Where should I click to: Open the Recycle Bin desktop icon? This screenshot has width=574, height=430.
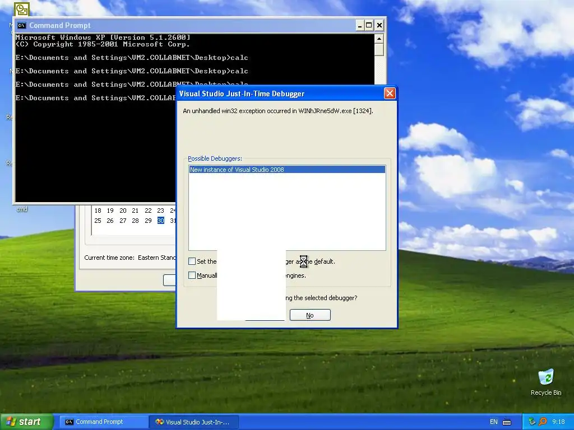546,382
